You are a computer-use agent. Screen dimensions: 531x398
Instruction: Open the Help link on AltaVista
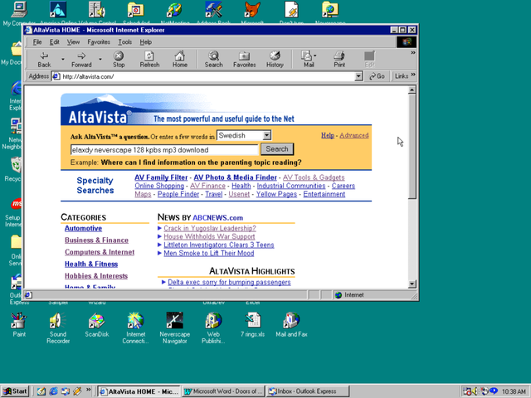328,135
